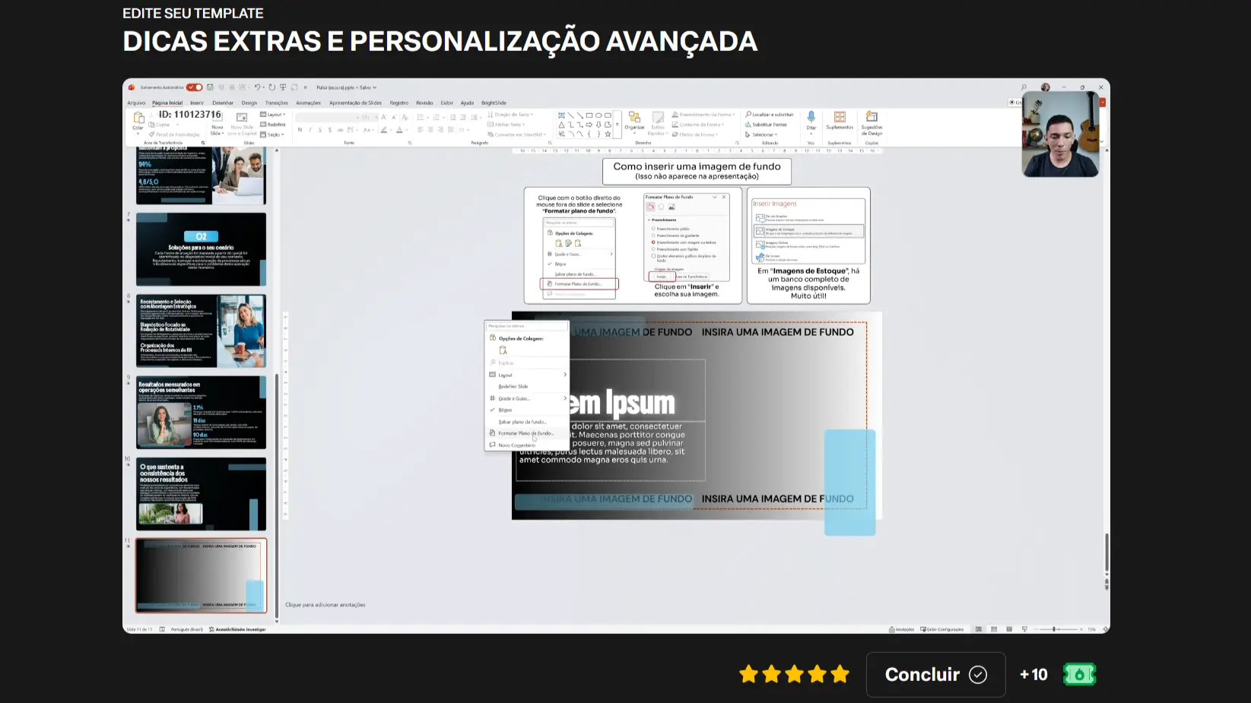Open the Inserir ribbon tab
1251x703 pixels.
tap(197, 103)
